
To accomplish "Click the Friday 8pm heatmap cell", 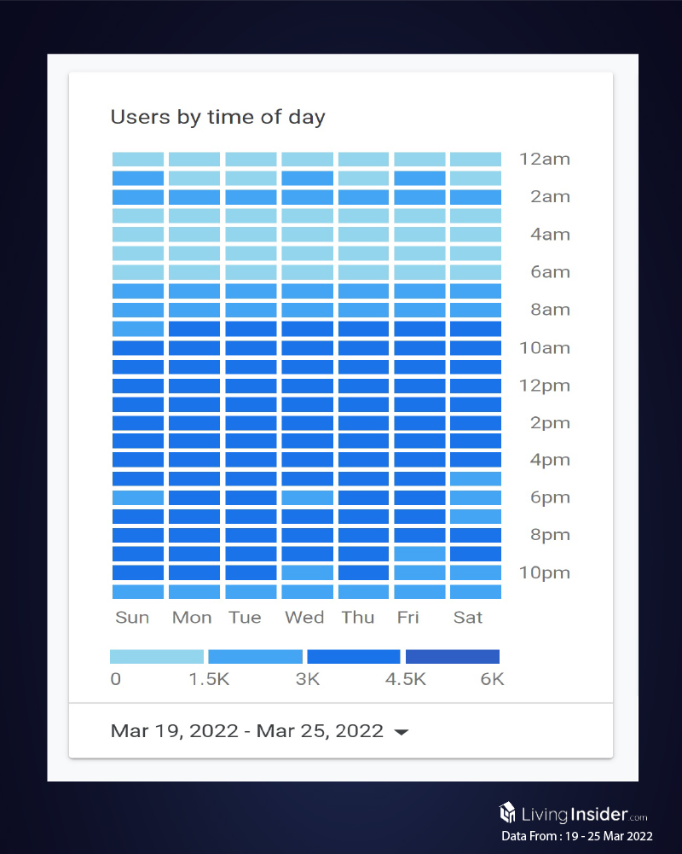I will click(x=419, y=536).
